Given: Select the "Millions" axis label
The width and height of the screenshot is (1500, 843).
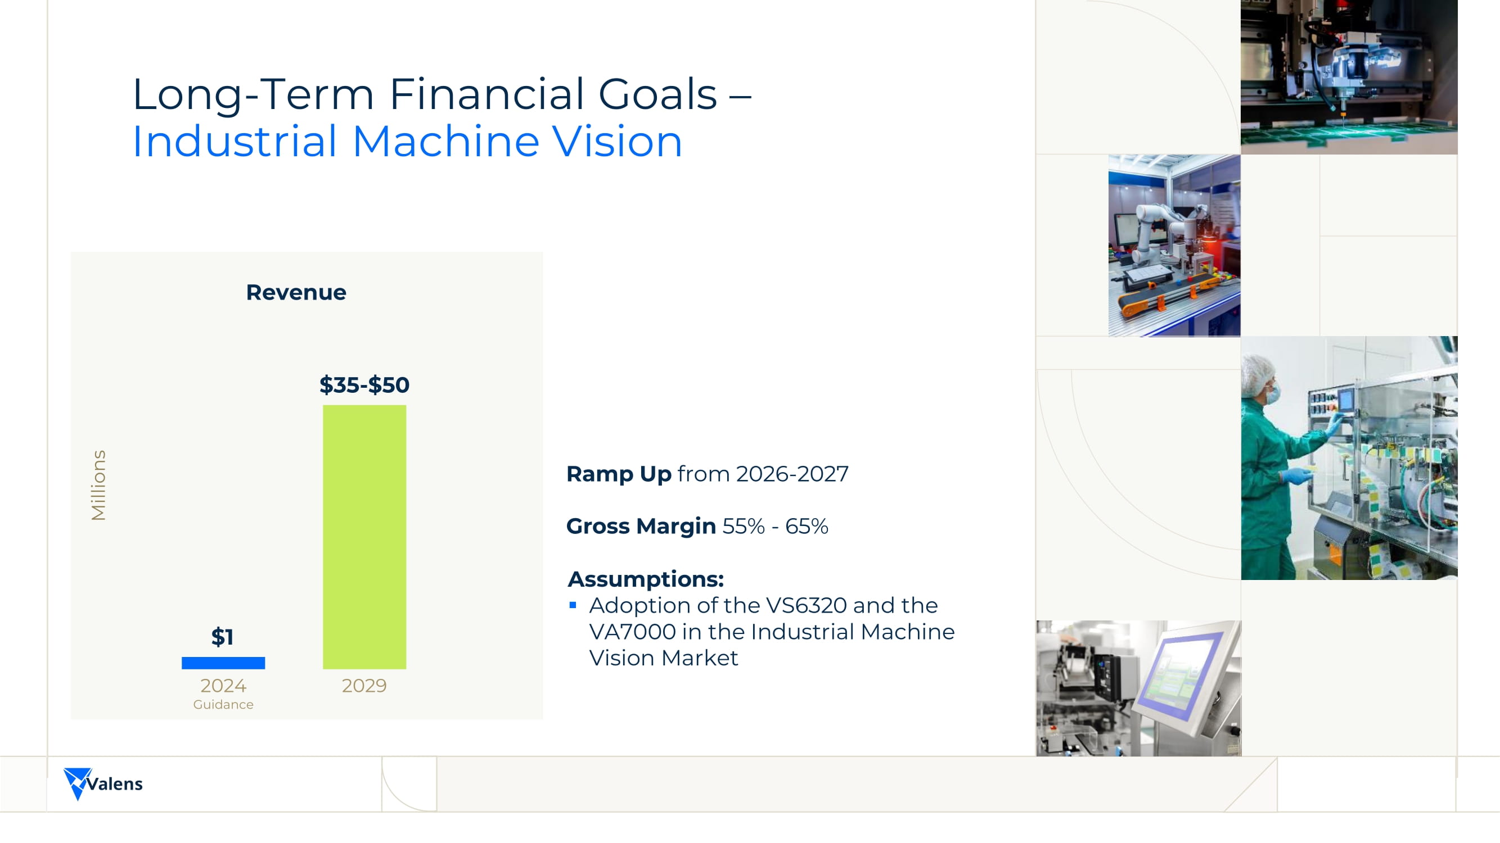Looking at the screenshot, I should (98, 484).
